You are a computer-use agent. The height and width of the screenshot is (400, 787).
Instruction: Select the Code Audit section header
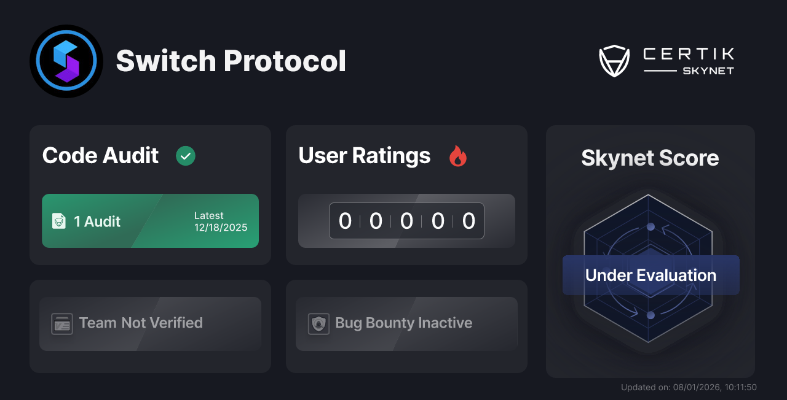(x=100, y=156)
